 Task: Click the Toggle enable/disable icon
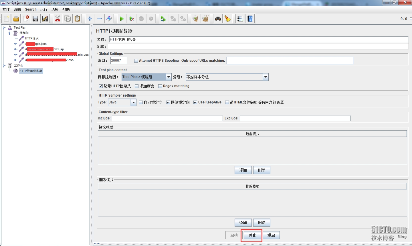point(109,19)
